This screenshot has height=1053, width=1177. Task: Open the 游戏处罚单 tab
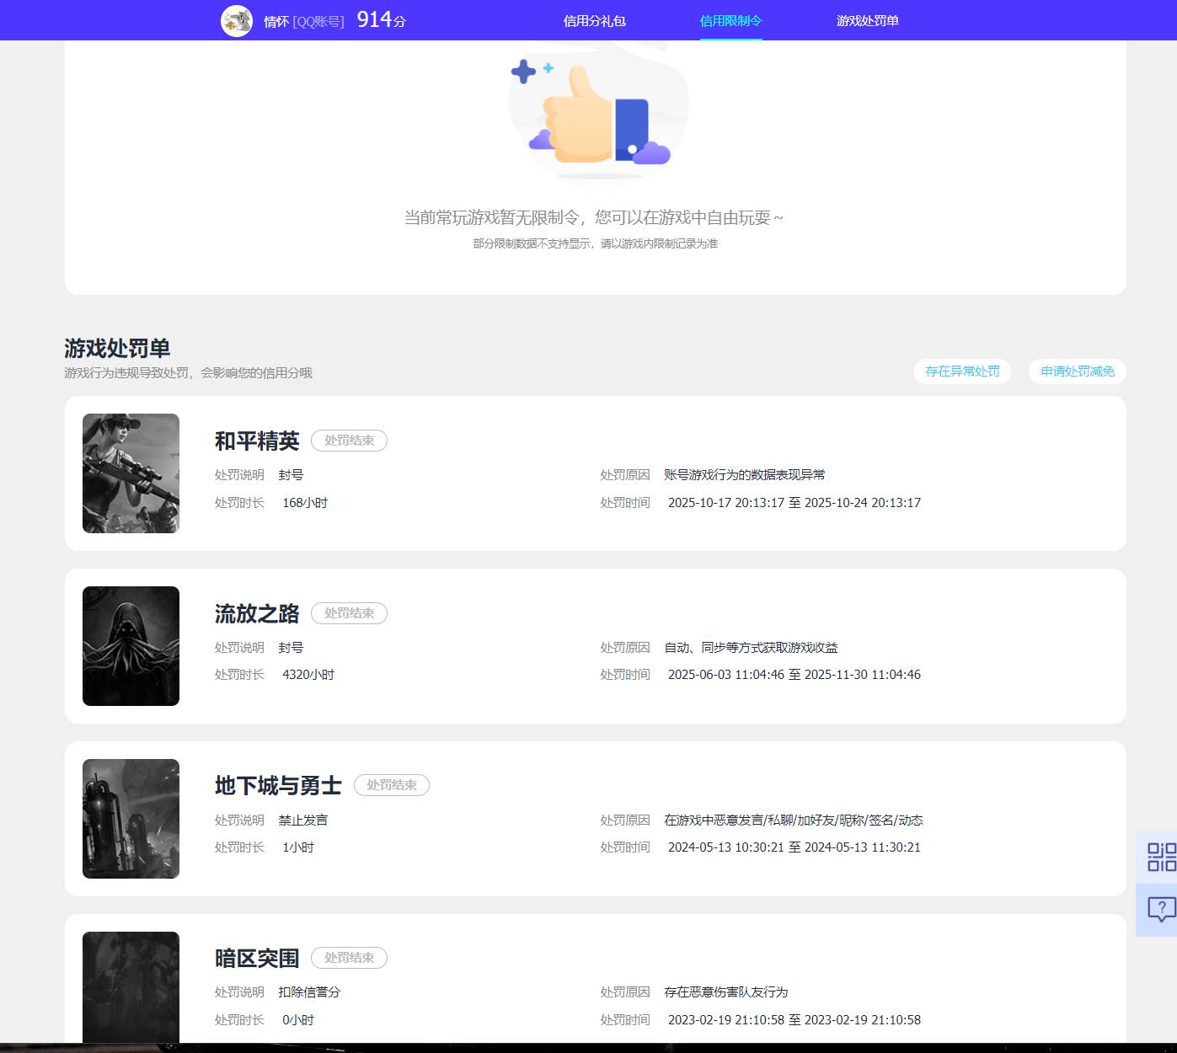tap(866, 19)
